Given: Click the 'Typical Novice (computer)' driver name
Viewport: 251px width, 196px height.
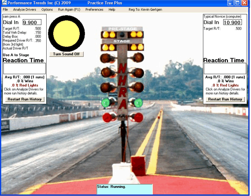Looking at the screenshot, I should click(x=222, y=17).
